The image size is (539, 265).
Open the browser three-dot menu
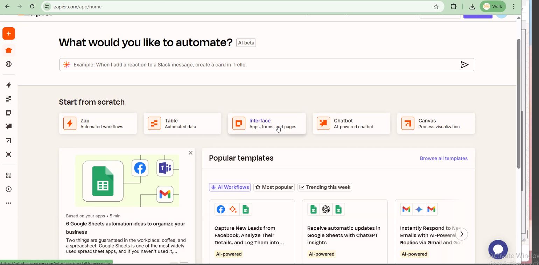(x=514, y=6)
